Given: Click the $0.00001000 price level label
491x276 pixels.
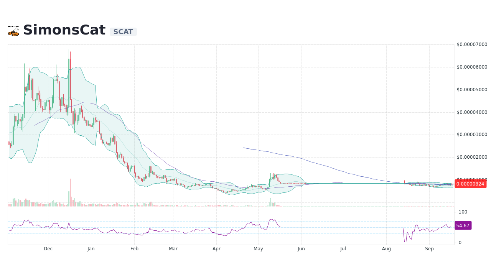Looking at the screenshot, I should tap(471, 179).
